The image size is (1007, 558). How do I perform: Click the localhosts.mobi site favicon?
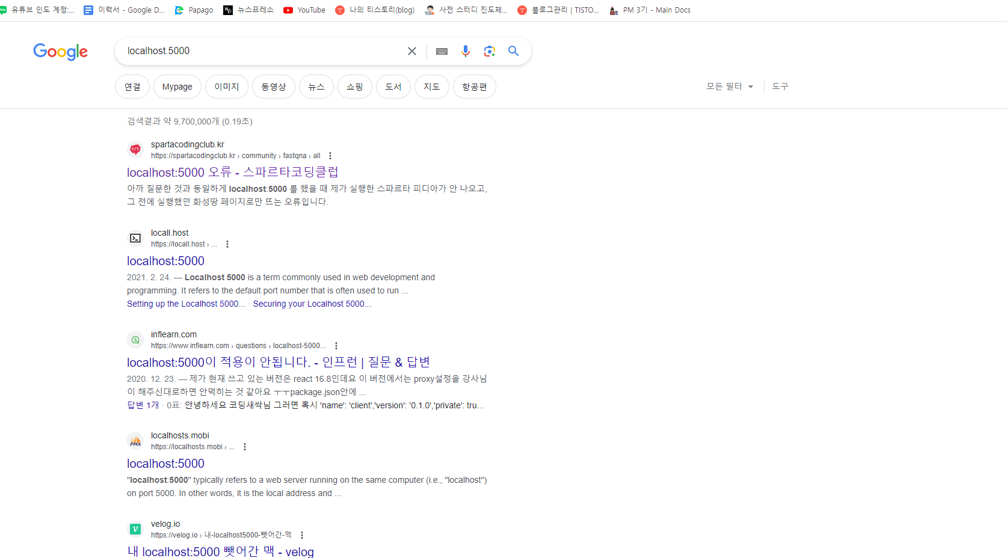tap(135, 441)
